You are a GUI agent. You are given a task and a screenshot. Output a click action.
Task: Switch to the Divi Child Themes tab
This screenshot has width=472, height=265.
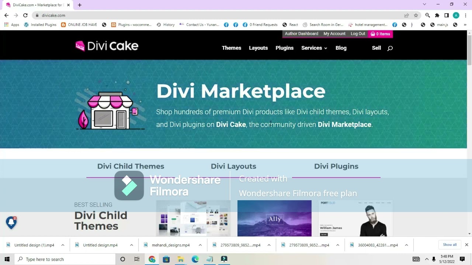131,166
